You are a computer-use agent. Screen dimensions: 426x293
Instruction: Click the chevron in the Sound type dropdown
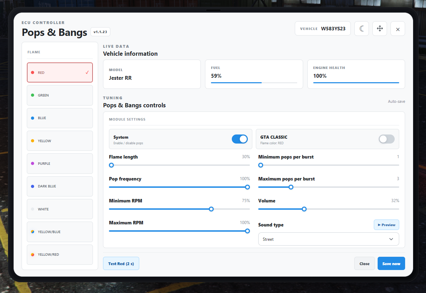[x=391, y=239]
